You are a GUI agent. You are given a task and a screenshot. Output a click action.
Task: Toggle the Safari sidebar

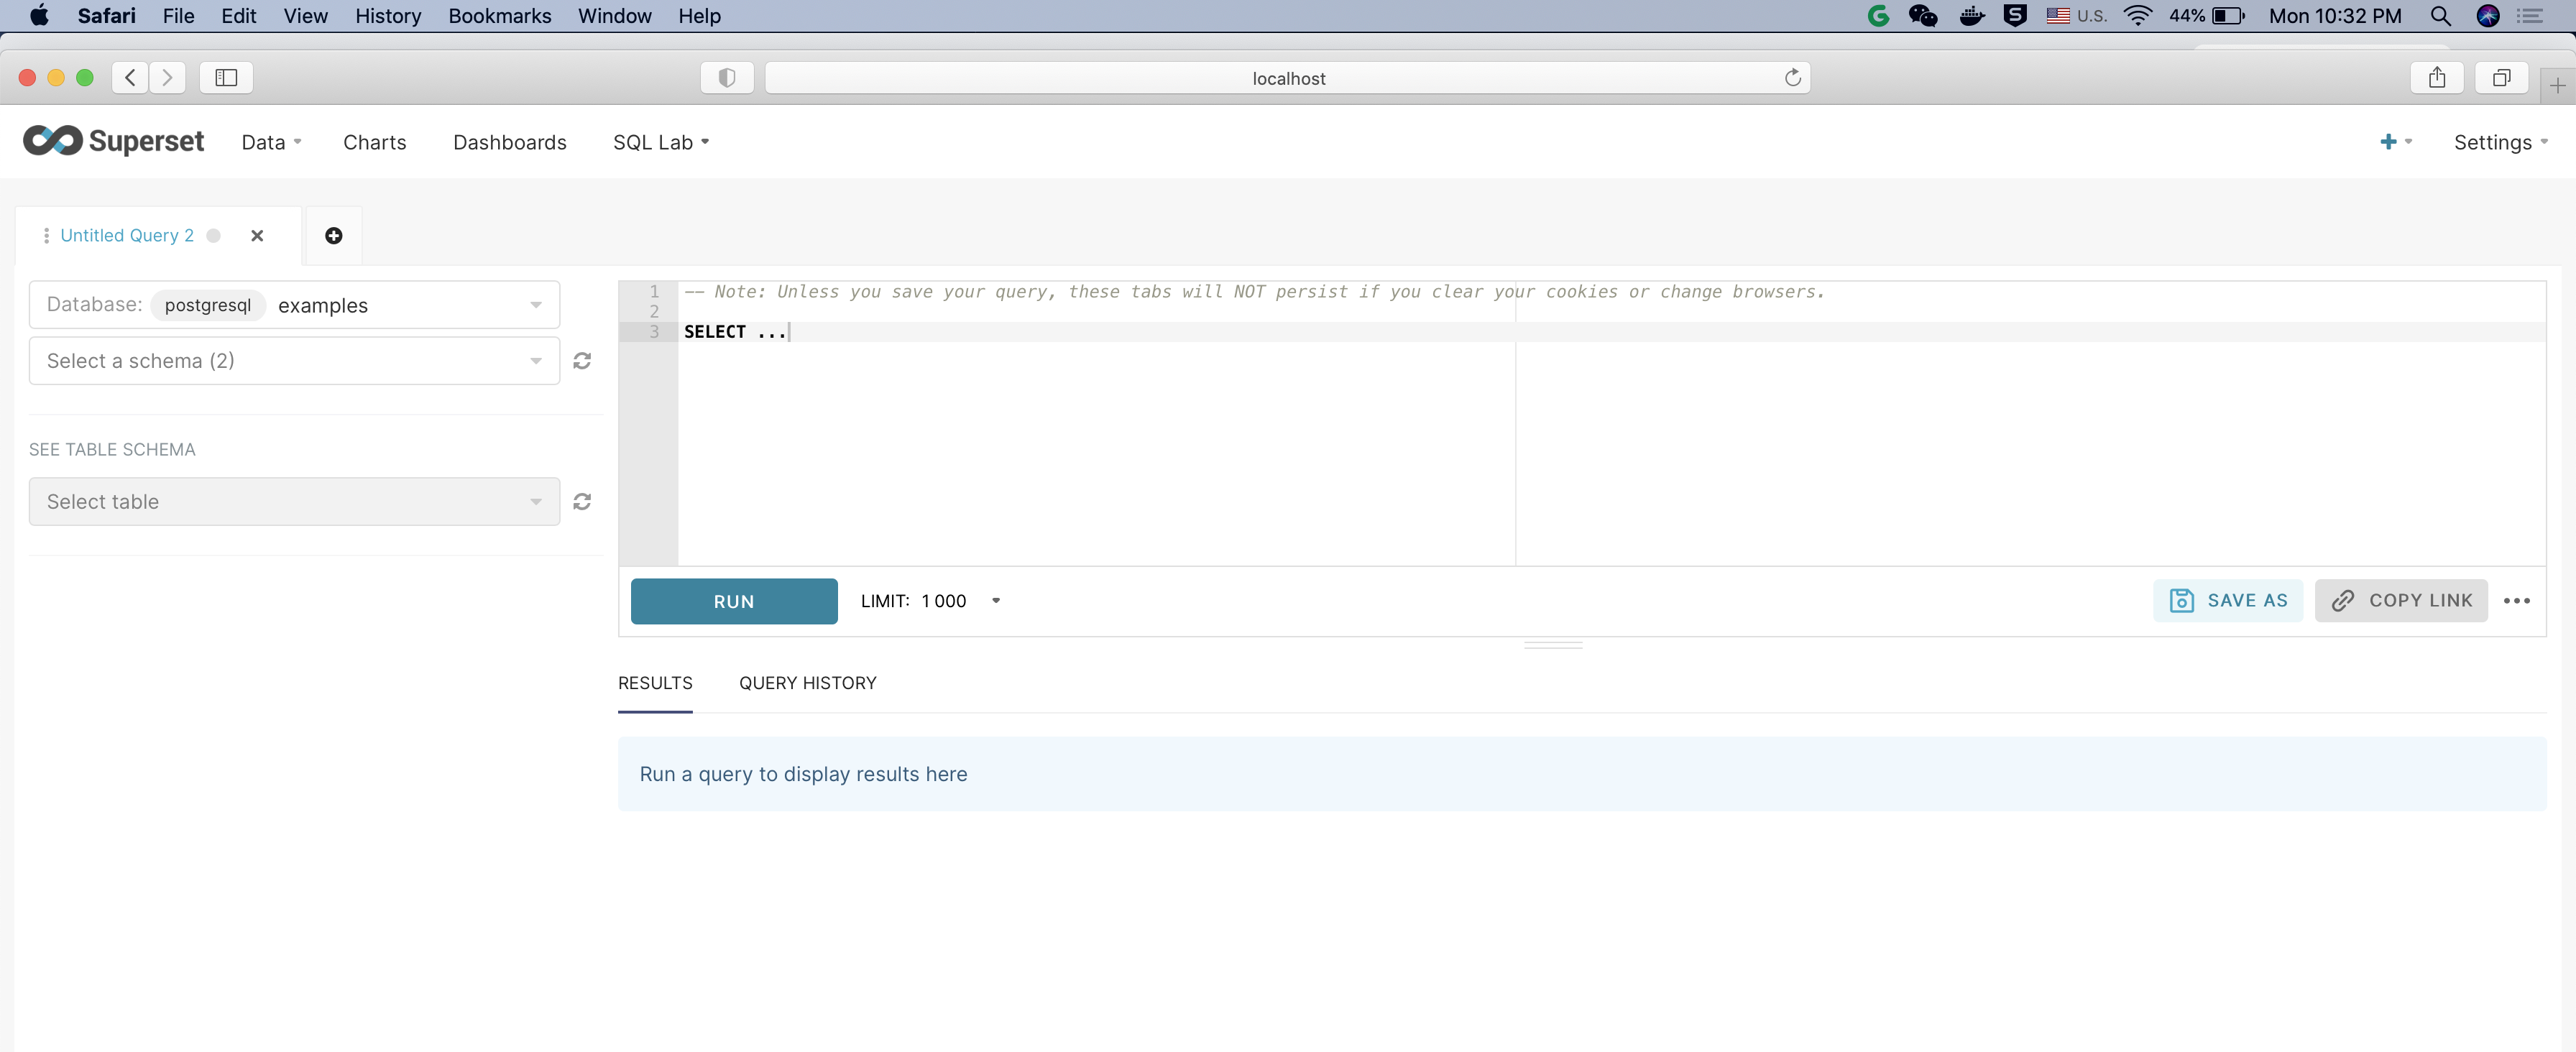(x=225, y=77)
